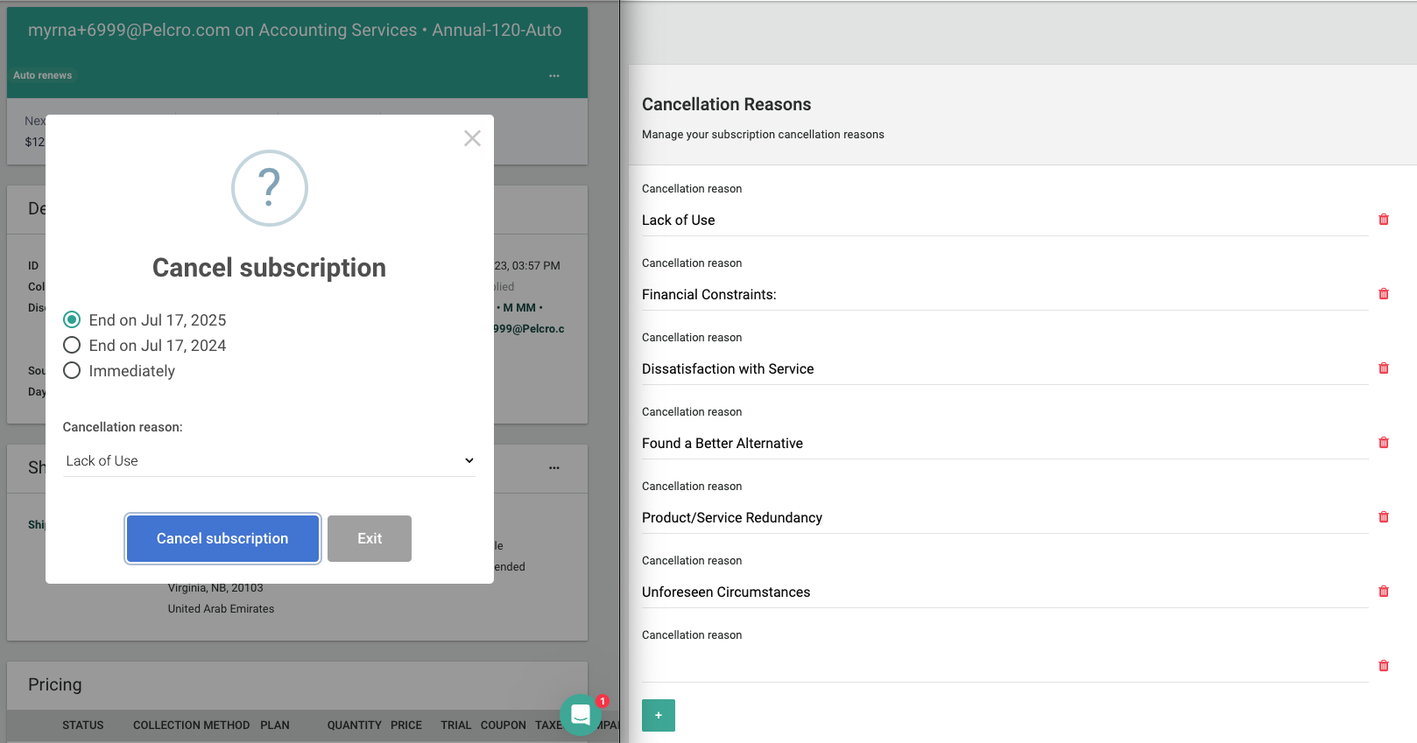Screen dimensions: 1417x743
Task: Confirm with the Cancel subscription button
Action: pos(222,538)
